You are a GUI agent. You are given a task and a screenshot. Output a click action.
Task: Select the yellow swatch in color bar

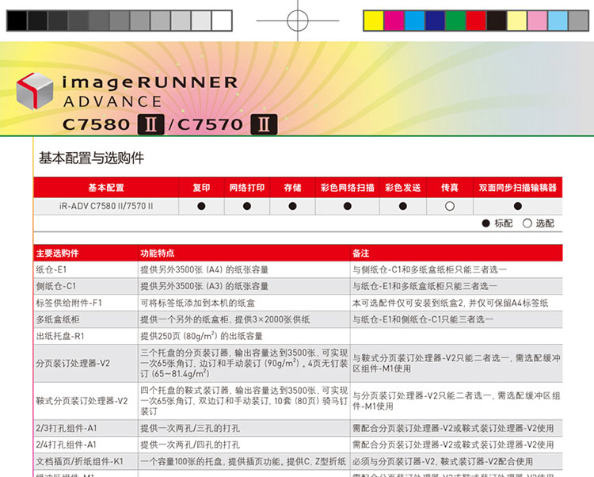point(374,21)
